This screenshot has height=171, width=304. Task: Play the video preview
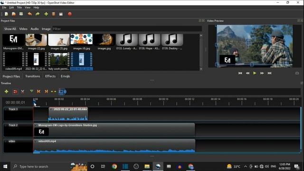[x=255, y=73]
